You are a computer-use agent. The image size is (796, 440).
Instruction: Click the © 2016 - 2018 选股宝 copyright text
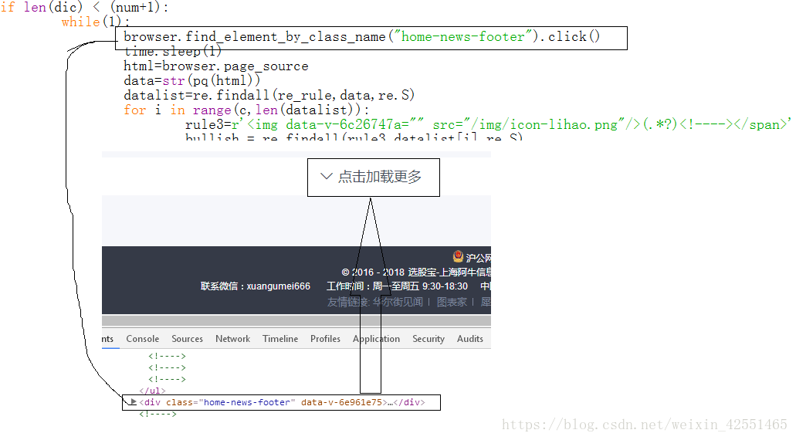point(416,272)
